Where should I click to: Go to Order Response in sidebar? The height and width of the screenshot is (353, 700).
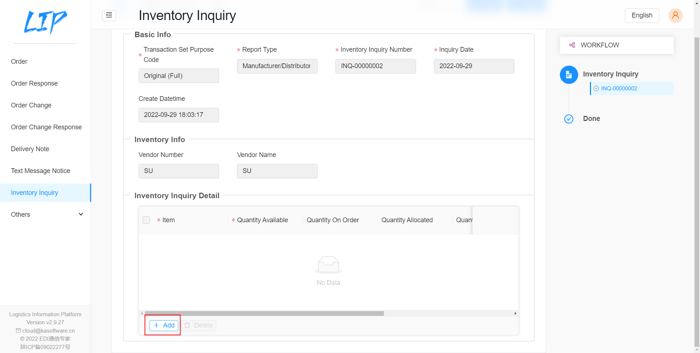(x=34, y=83)
